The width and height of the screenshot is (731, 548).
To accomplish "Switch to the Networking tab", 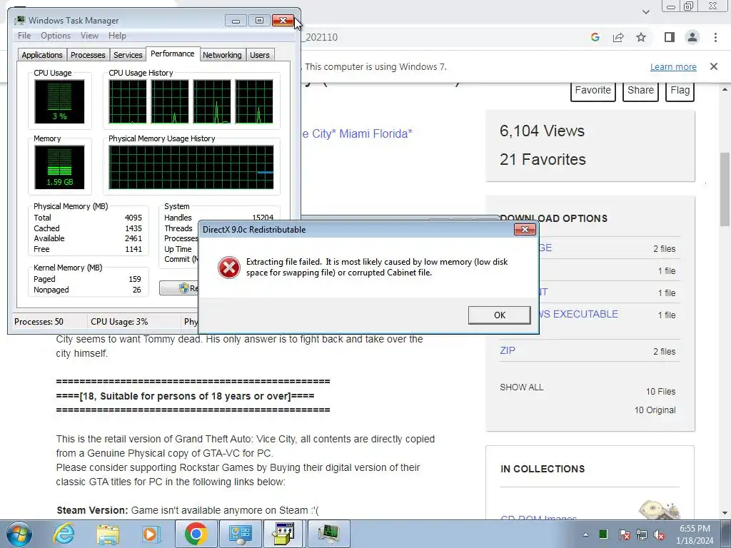I will point(222,55).
